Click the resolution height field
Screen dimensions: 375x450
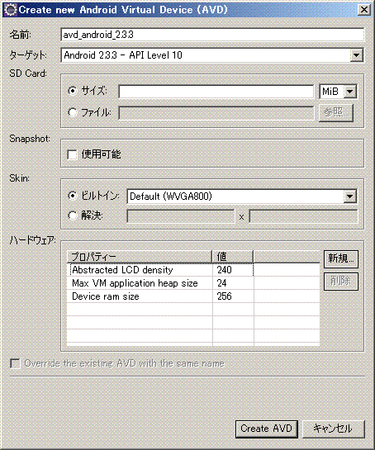click(303, 216)
